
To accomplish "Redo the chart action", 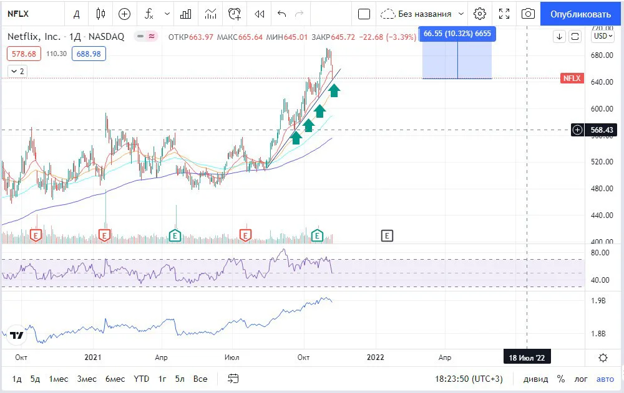I will 299,14.
